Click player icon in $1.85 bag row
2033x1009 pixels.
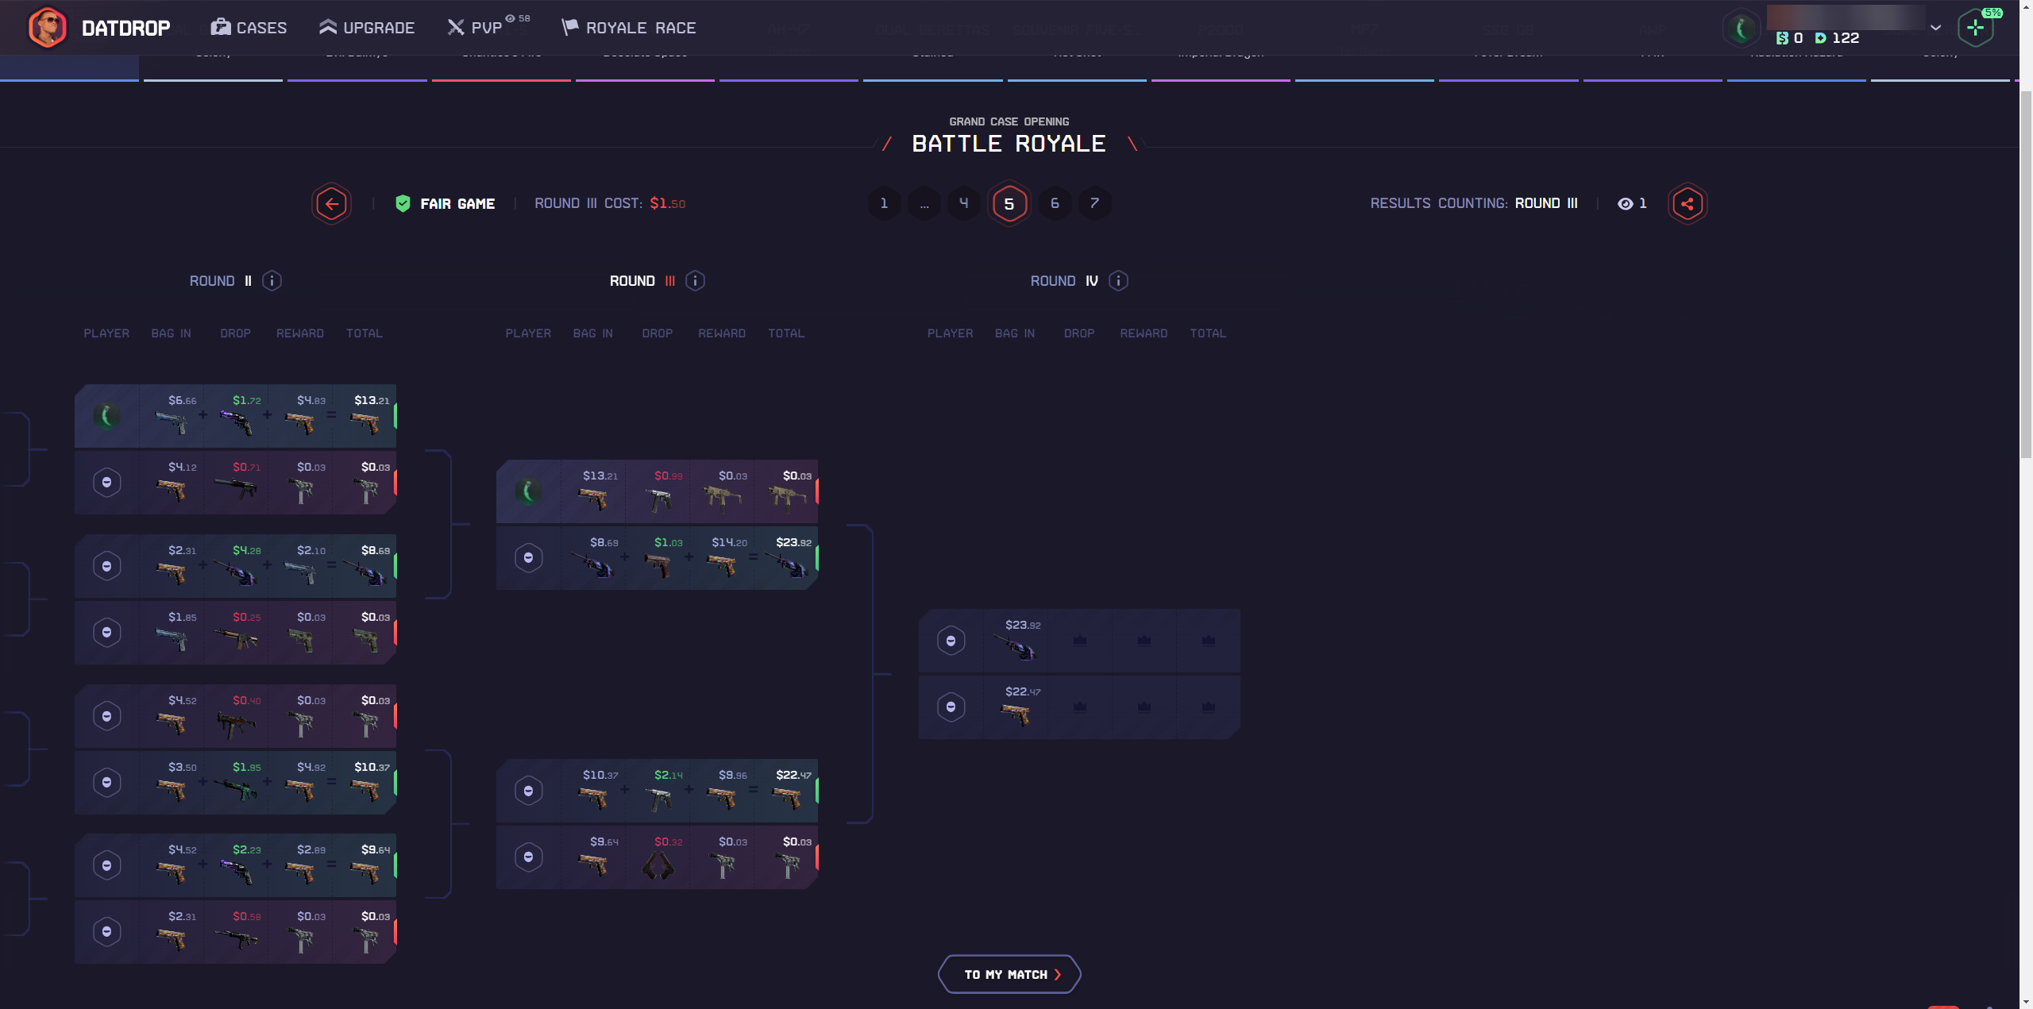(106, 633)
